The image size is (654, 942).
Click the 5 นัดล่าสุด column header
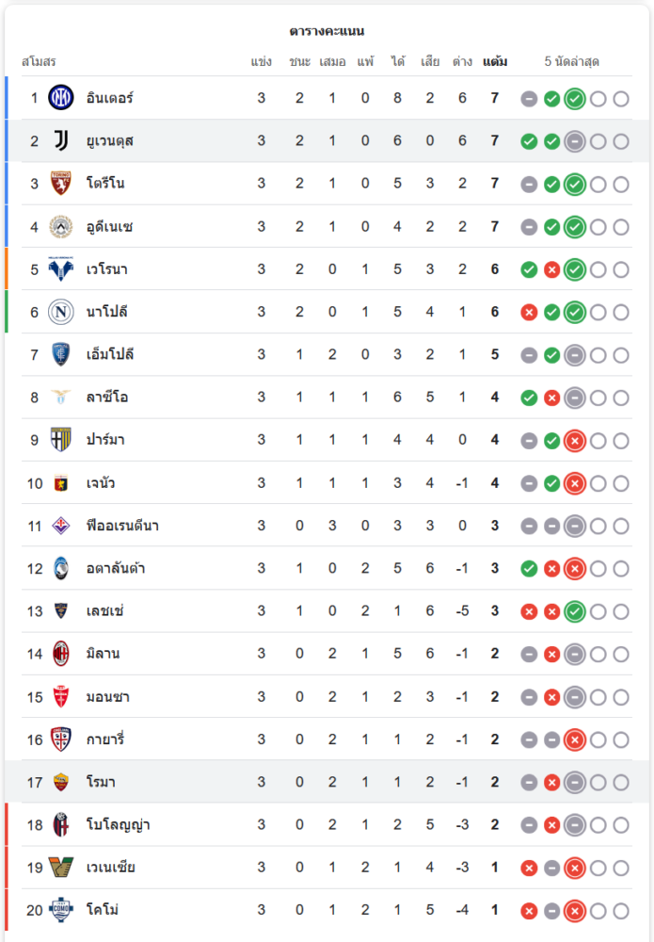pos(571,62)
